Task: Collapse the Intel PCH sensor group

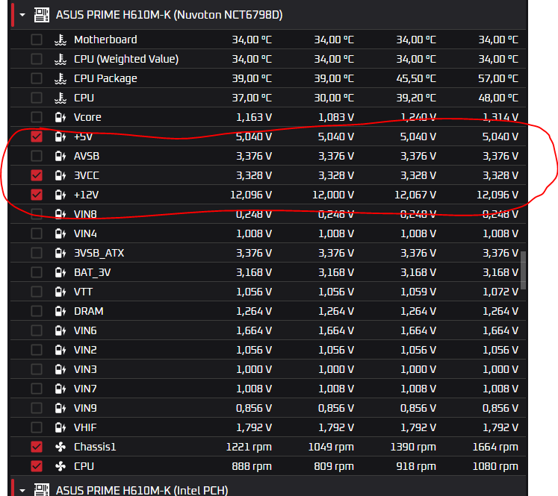Action: coord(22,490)
